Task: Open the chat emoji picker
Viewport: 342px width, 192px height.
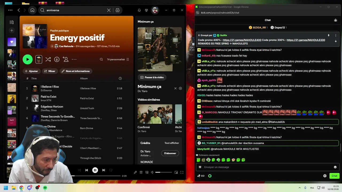Action: point(335,167)
